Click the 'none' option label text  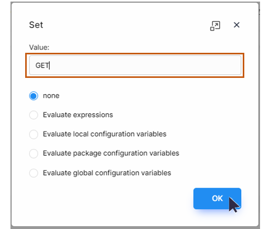point(51,96)
